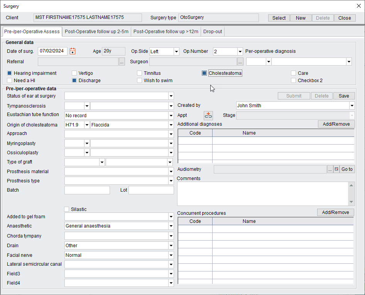Expand the Origin of cholesteatoma code dropdown
Image resolution: width=365 pixels, height=295 pixels.
tap(87, 125)
